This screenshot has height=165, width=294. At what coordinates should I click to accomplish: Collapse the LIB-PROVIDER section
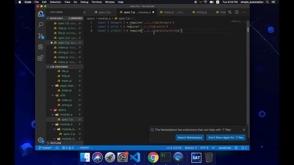[48, 67]
